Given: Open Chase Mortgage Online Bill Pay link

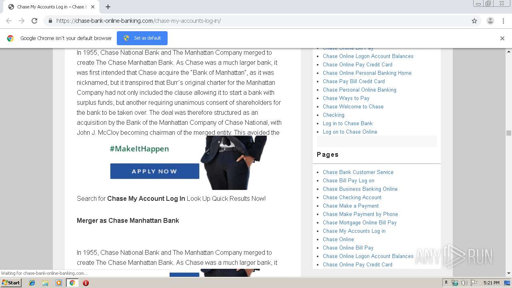Looking at the screenshot, I should click(360, 222).
